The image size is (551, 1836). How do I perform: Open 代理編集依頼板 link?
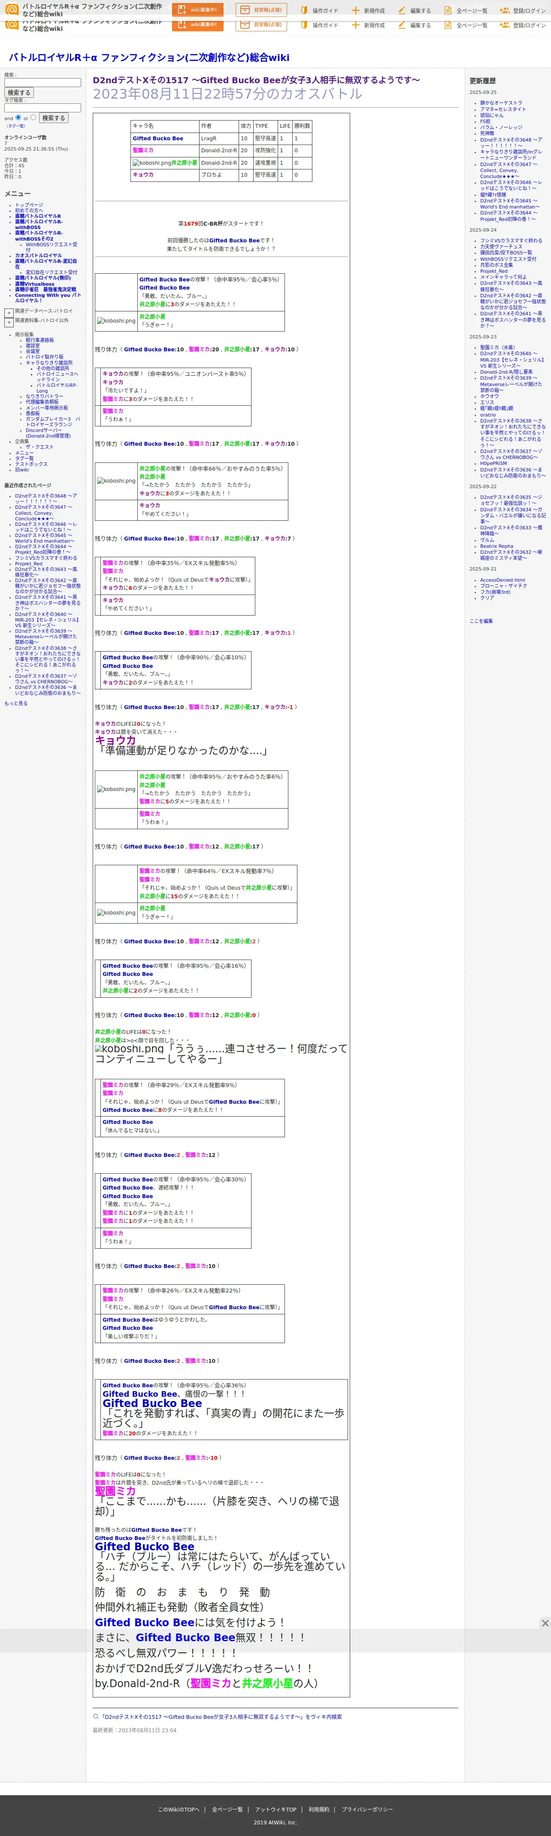tap(42, 402)
